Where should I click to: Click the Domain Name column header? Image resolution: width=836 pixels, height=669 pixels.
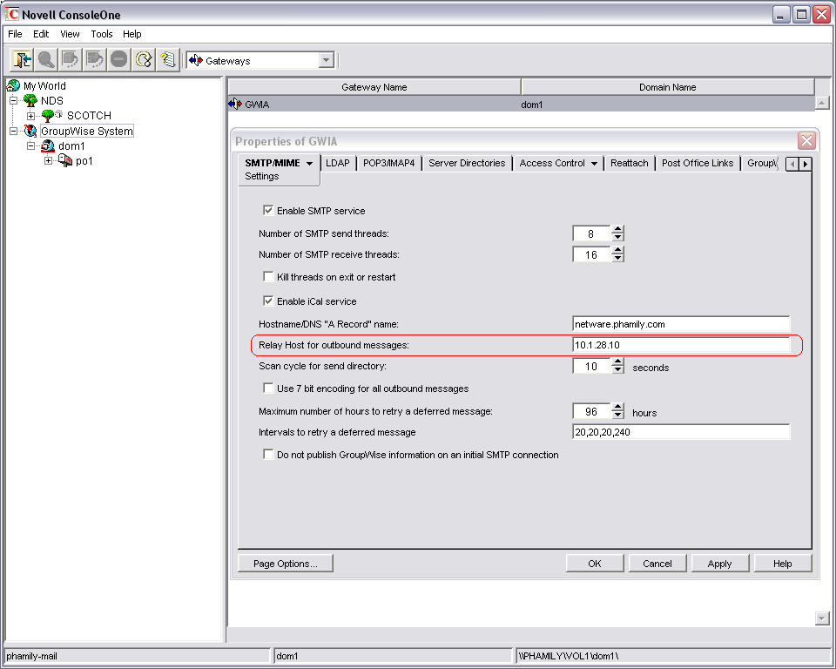[668, 87]
